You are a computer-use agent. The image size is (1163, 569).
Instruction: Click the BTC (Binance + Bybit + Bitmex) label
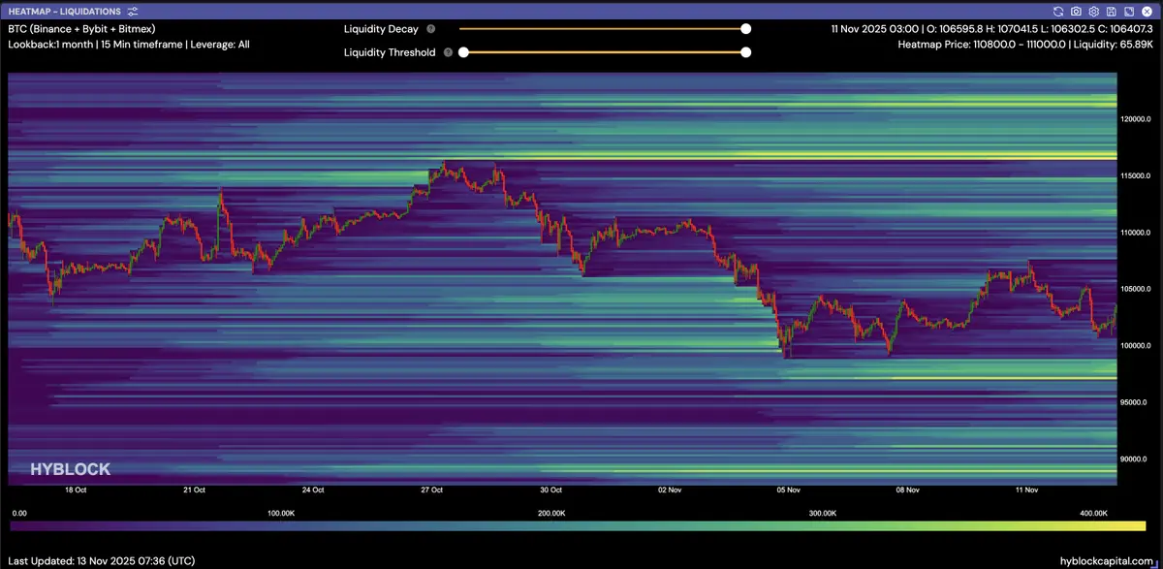tap(82, 29)
